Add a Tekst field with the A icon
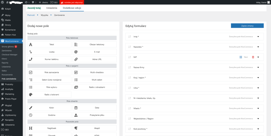The image size is (271, 136). 49,44
